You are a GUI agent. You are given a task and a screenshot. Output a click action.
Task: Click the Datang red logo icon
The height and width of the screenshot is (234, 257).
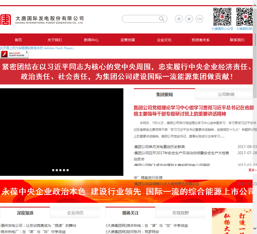tap(6, 19)
